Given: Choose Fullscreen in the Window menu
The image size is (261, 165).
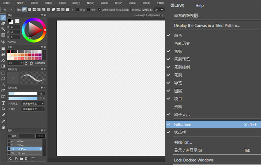Looking at the screenshot, I should (x=213, y=125).
